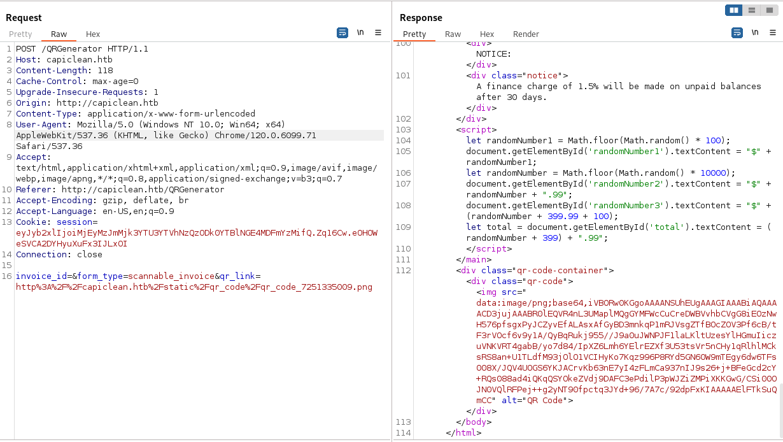Click the Content-Length: 118 header

64,71
